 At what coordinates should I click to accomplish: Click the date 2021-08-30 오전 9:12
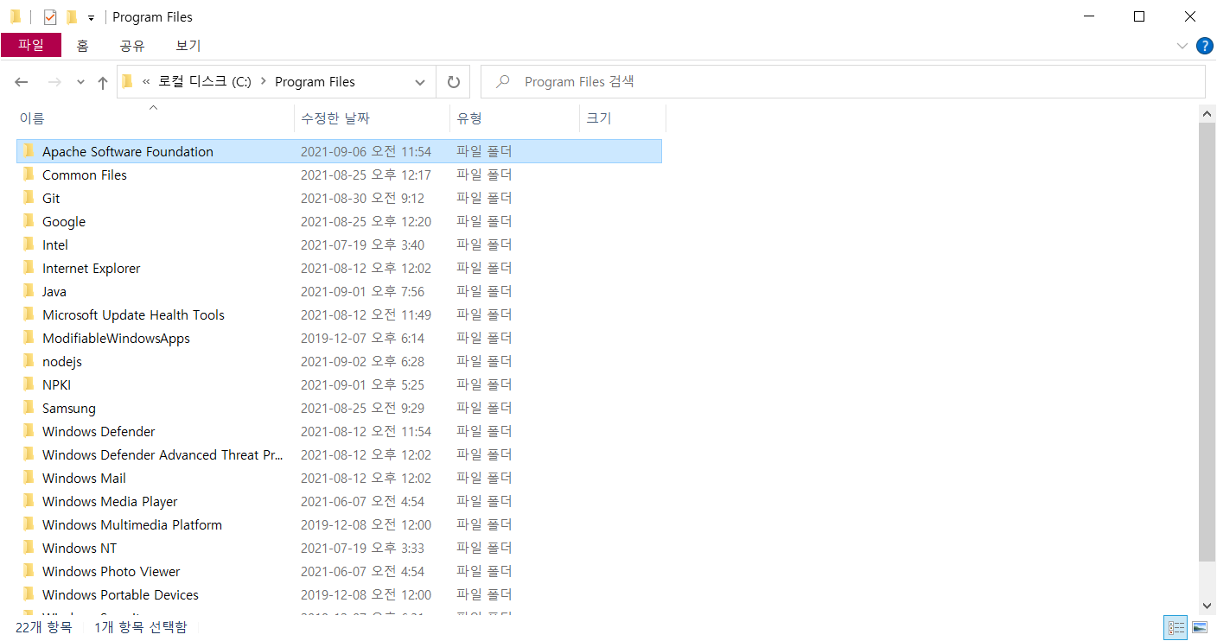coord(362,198)
